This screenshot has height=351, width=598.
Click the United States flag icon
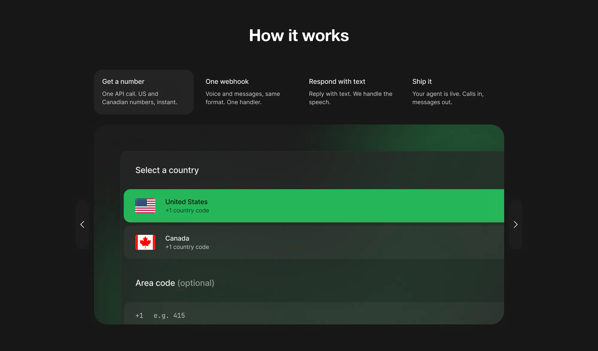tap(145, 206)
